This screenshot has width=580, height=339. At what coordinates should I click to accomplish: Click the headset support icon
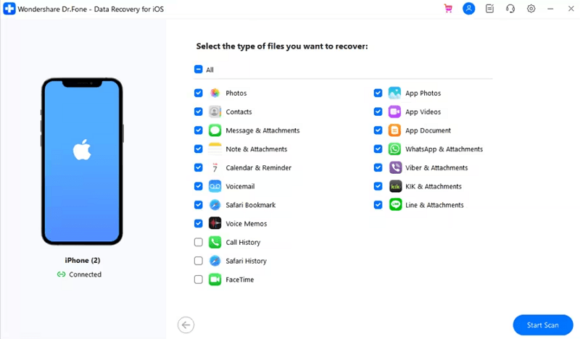510,9
